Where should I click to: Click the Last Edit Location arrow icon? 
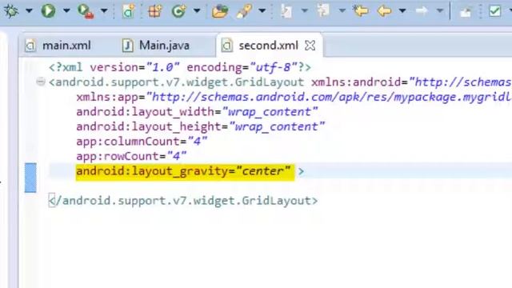click(x=361, y=11)
